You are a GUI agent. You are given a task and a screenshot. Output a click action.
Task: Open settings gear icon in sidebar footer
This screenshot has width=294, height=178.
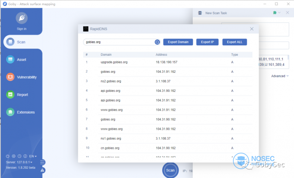pos(13,156)
